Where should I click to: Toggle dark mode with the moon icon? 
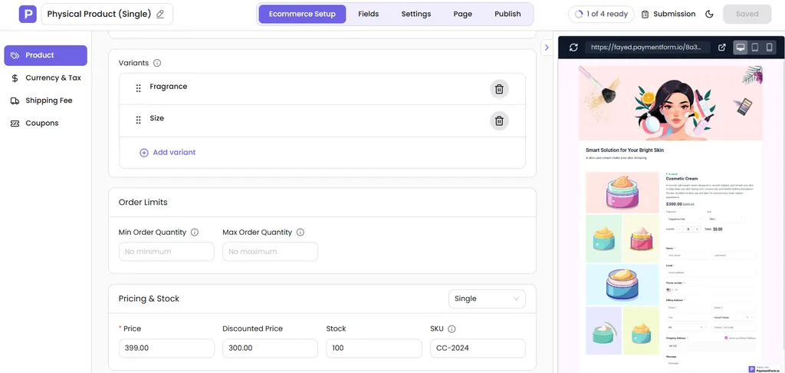(709, 14)
